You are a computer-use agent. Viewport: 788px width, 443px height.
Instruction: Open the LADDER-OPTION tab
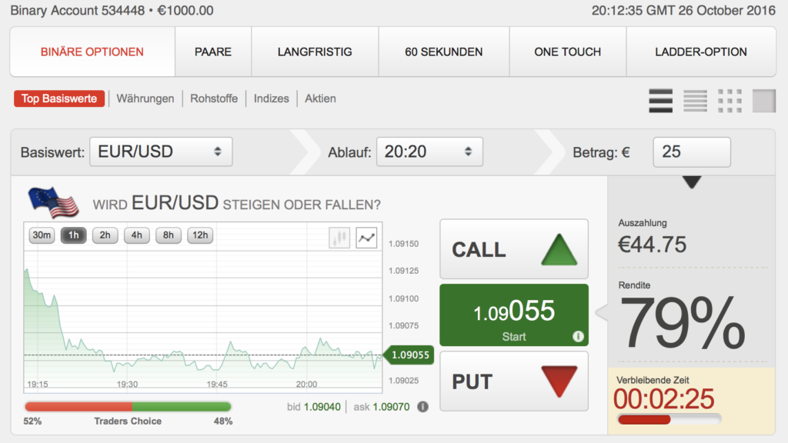point(701,52)
